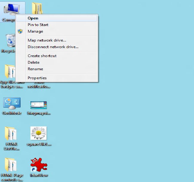The width and height of the screenshot is (194, 182).
Task: Choose Pin to Start in context menu
Action: pos(57,25)
